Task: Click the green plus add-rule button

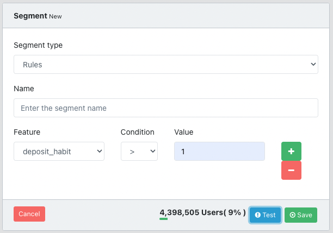Action: pyautogui.click(x=291, y=151)
